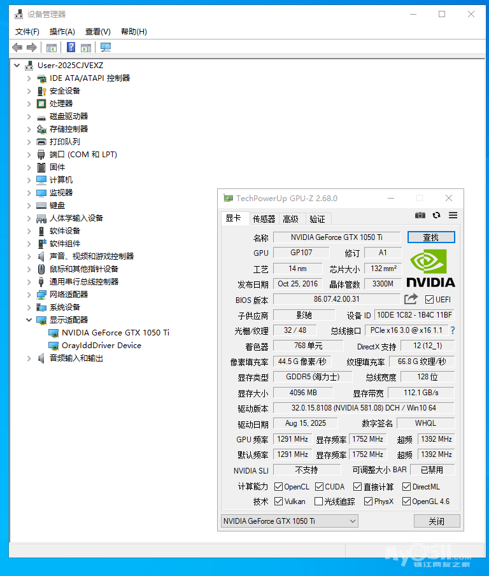Toggle the CUDA checkbox
The width and height of the screenshot is (489, 576).
click(319, 487)
